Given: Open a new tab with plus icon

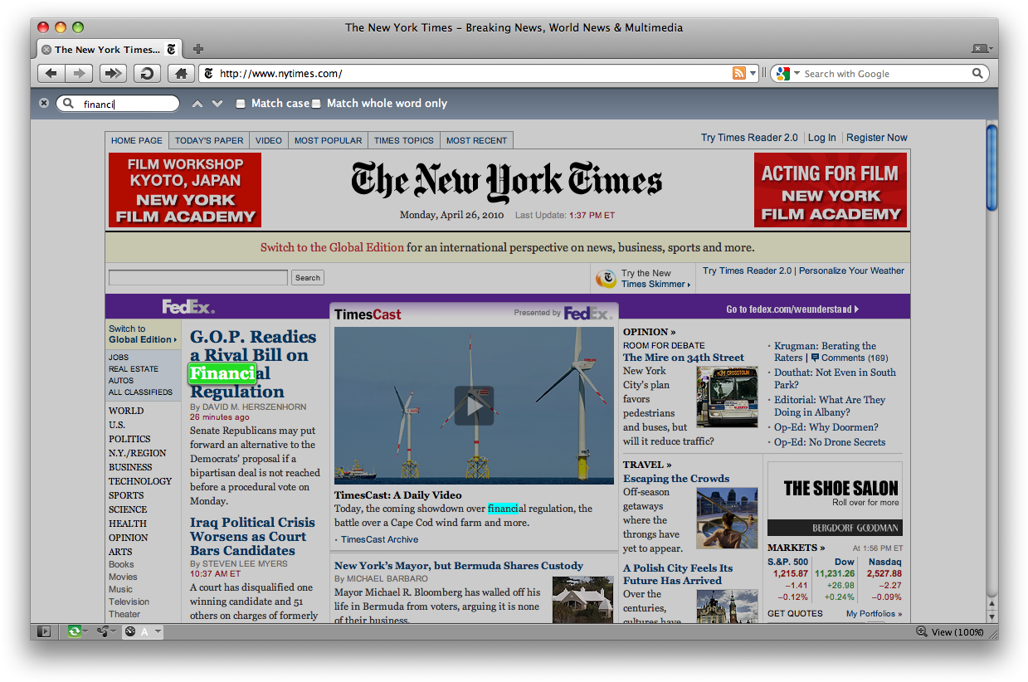Looking at the screenshot, I should (x=198, y=49).
